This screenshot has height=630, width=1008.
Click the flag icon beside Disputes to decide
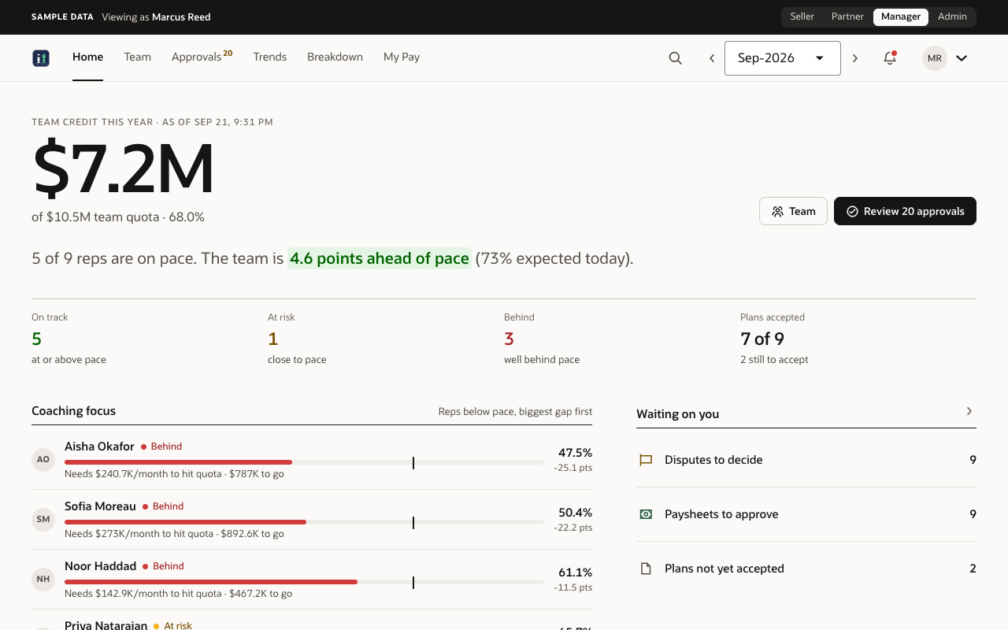pyautogui.click(x=646, y=460)
